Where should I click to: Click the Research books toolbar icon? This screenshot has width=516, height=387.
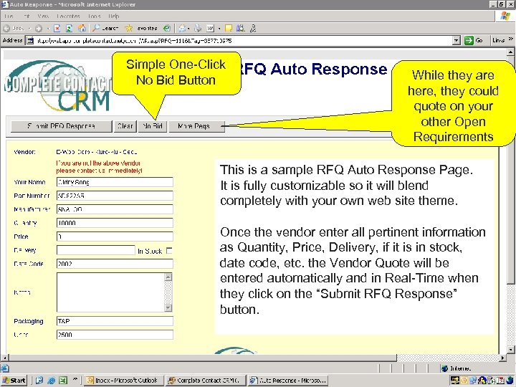tap(241, 29)
